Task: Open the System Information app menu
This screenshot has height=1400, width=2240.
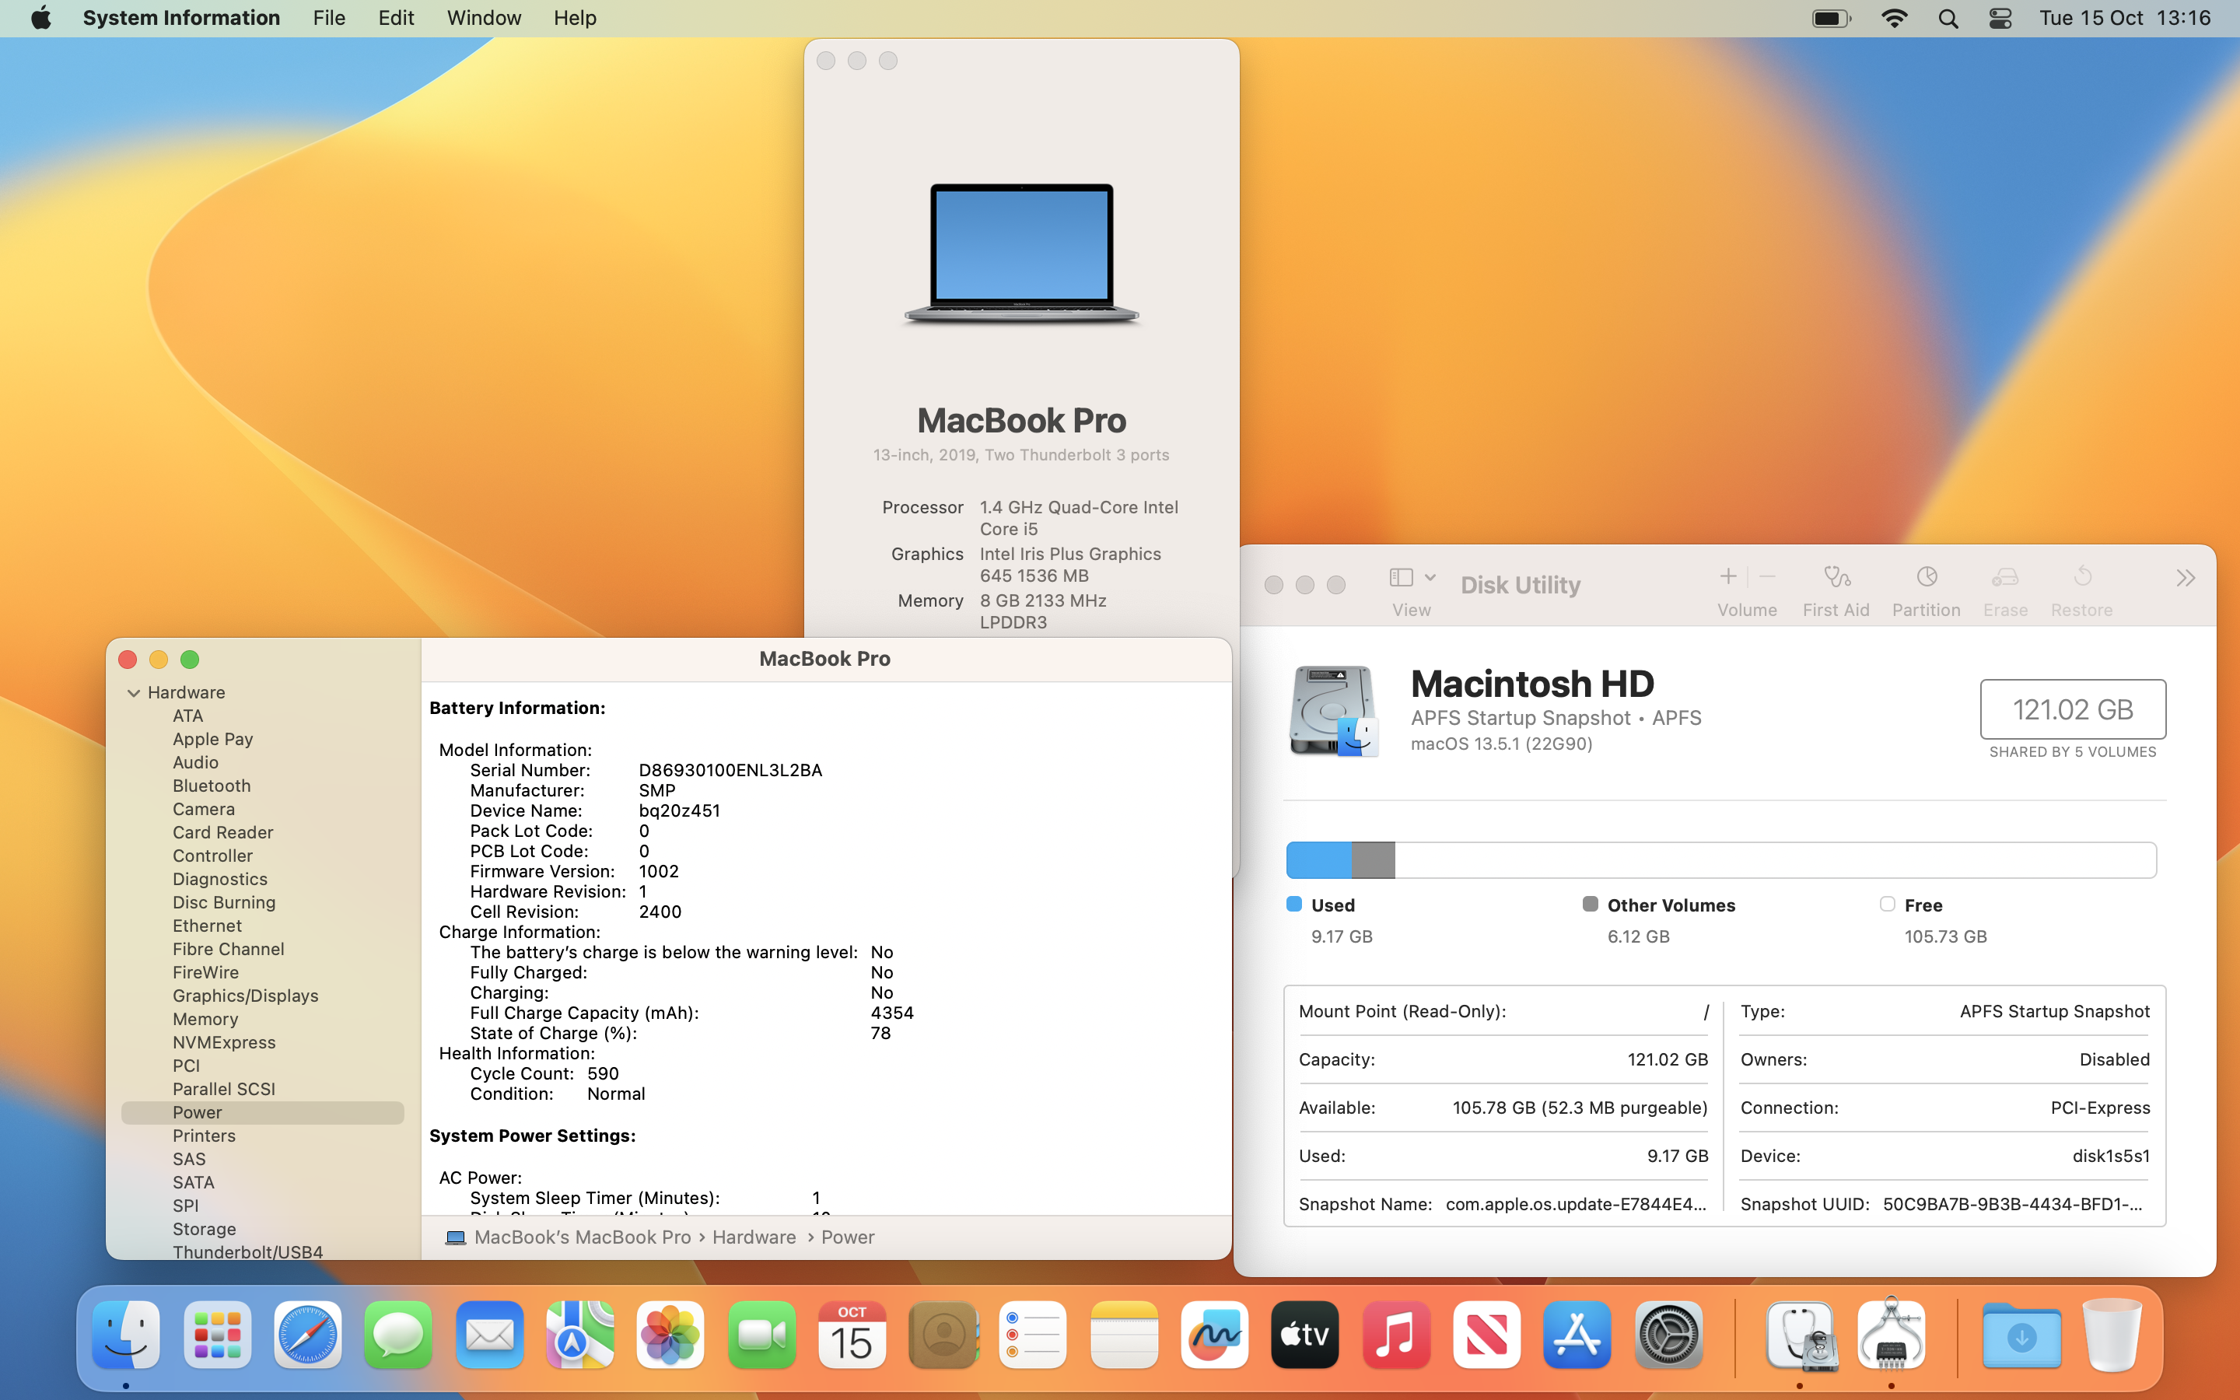Action: (181, 18)
